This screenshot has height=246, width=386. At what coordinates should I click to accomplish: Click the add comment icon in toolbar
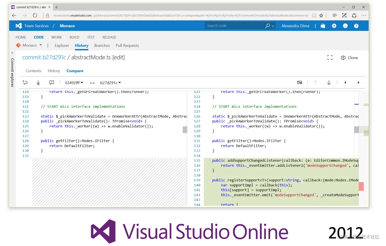(52, 83)
